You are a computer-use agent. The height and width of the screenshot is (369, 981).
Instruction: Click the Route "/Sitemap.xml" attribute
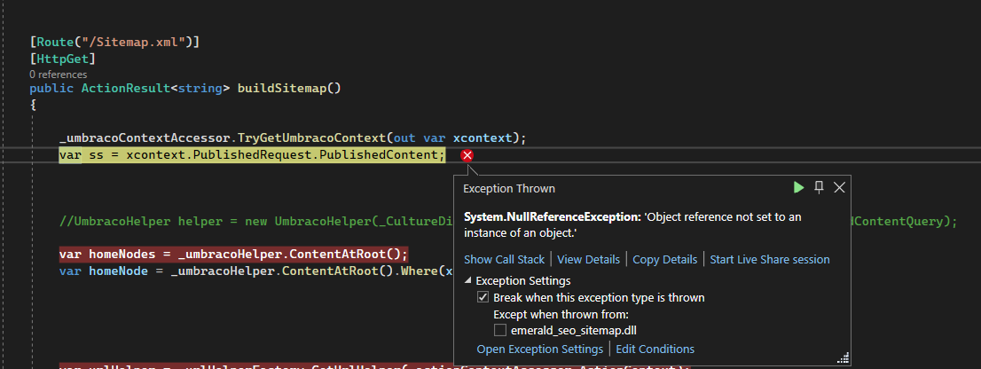[114, 42]
